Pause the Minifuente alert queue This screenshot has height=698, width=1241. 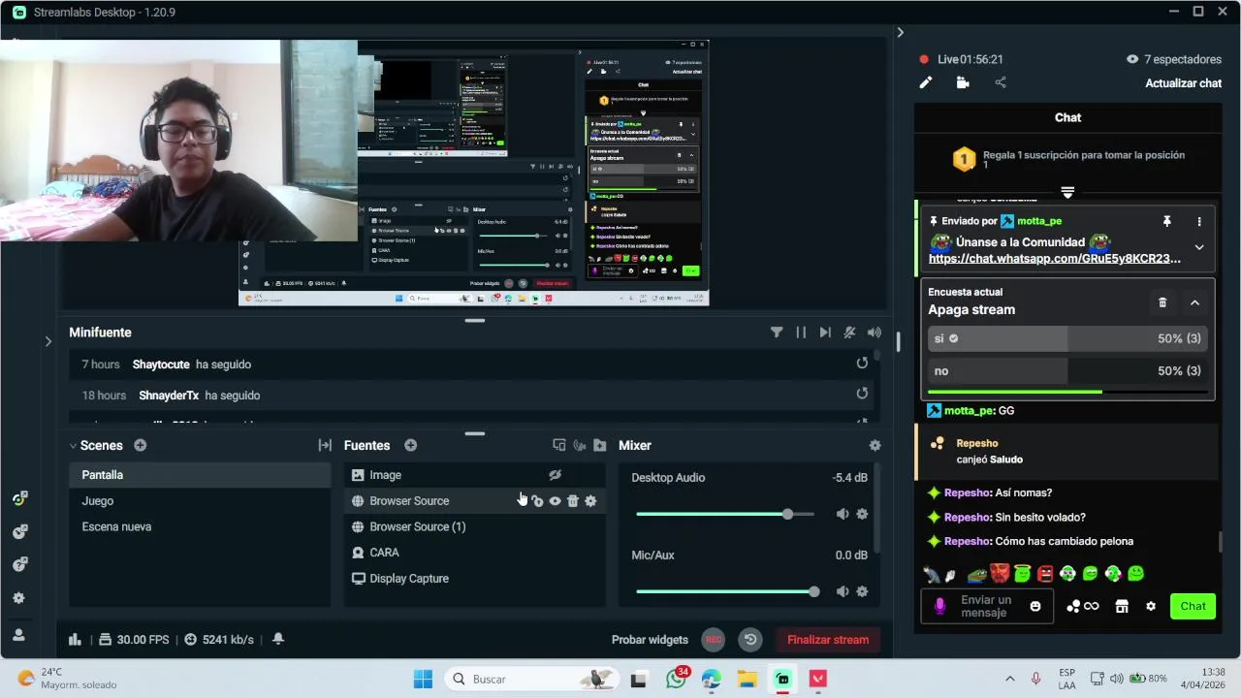(x=801, y=333)
